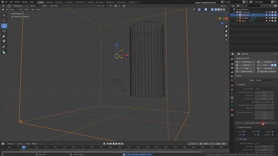278x156 pixels.
Task: Open the Object Data properties tab
Action: [232, 106]
